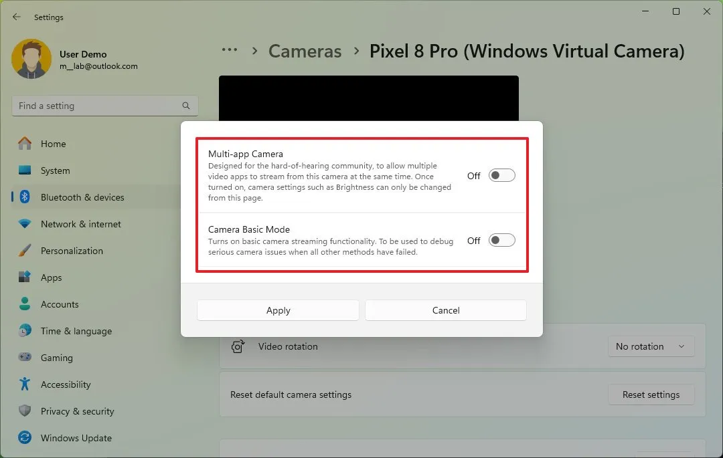Open the No rotation dropdown
This screenshot has width=723, height=458.
[x=651, y=346]
